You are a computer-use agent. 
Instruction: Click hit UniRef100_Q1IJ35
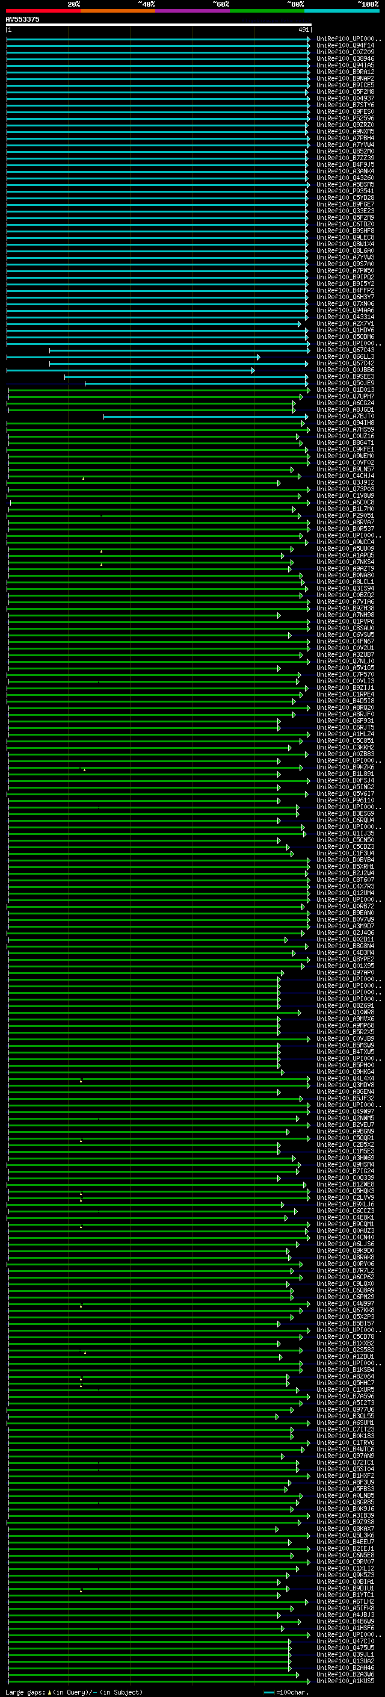[x=345, y=833]
